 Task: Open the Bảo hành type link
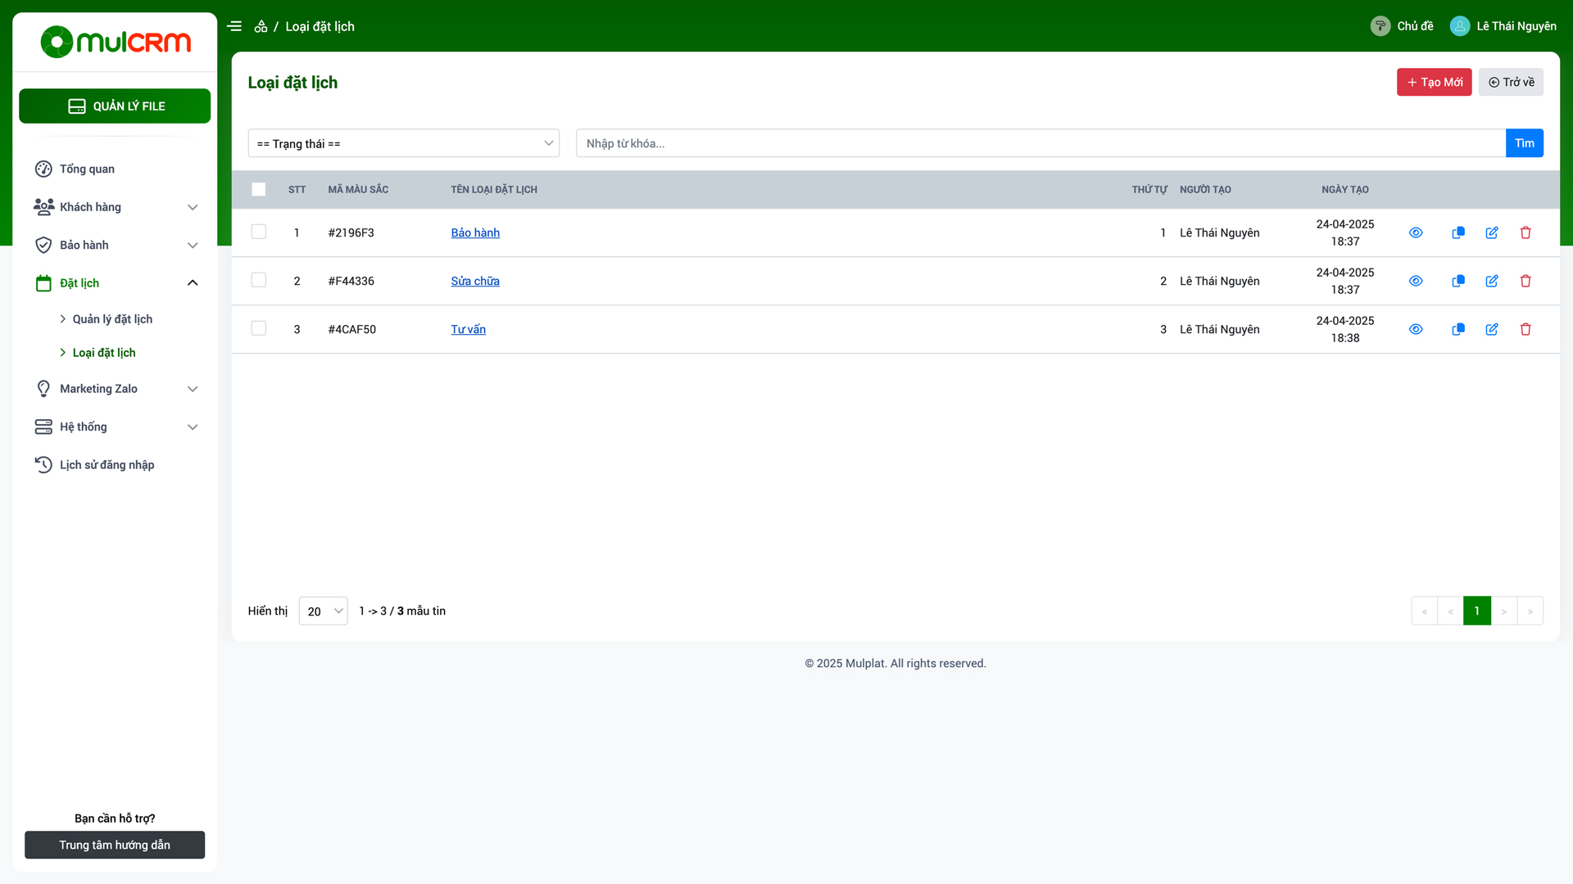[475, 232]
